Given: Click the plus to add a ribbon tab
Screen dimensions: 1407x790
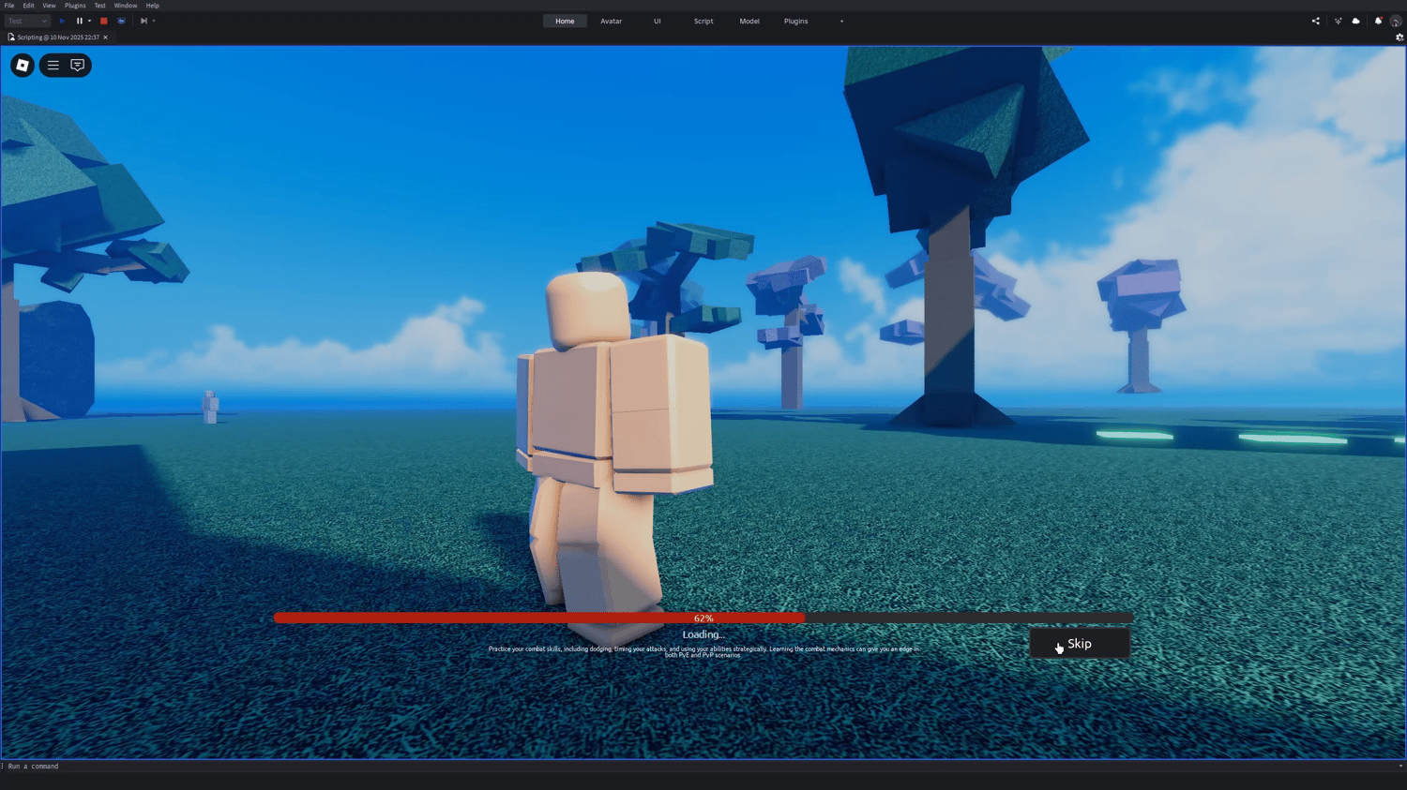Looking at the screenshot, I should point(841,21).
